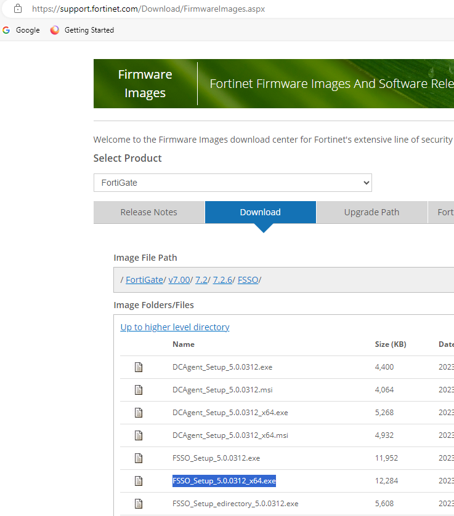This screenshot has width=454, height=516.
Task: Select the Download tab
Action: (261, 212)
